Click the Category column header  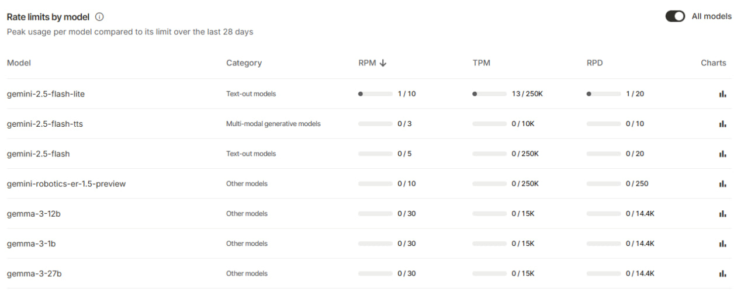point(244,63)
